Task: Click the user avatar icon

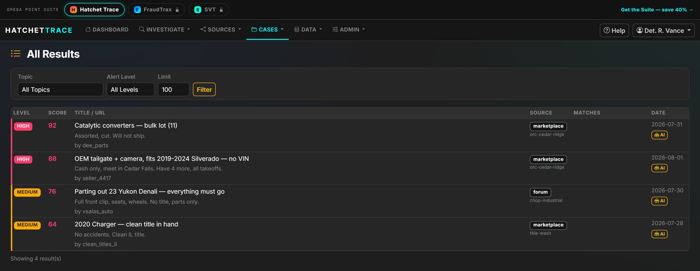Action: coord(640,31)
